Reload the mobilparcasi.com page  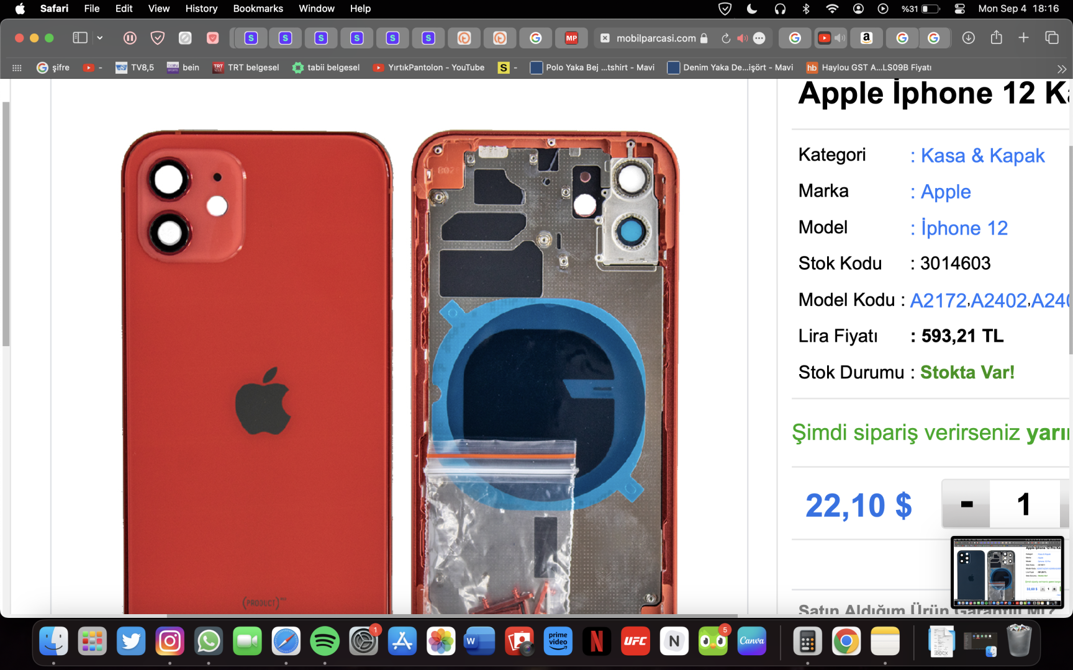725,38
